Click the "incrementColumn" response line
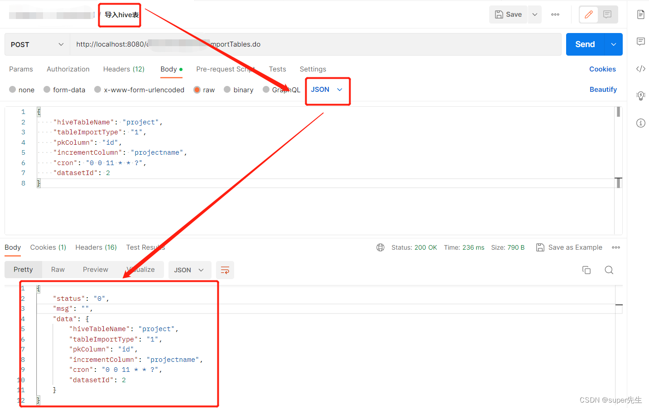 [x=136, y=360]
